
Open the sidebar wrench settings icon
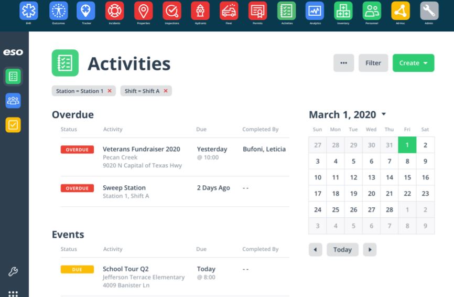click(13, 271)
